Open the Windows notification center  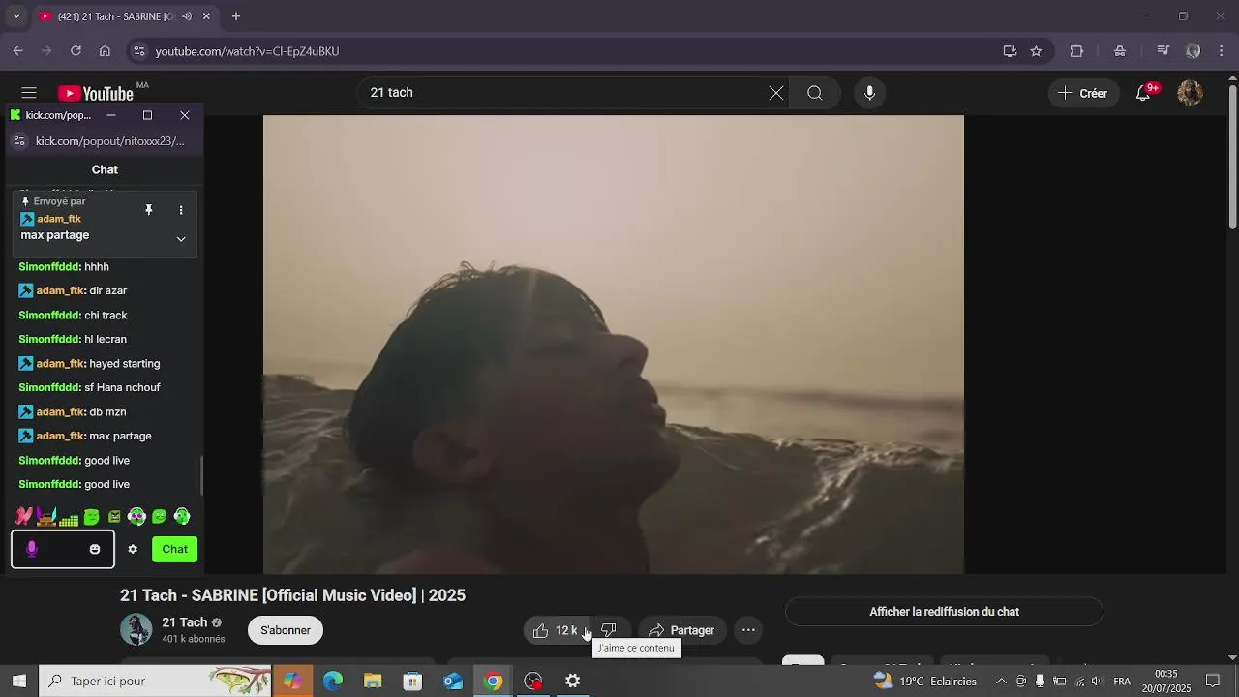point(1212,681)
